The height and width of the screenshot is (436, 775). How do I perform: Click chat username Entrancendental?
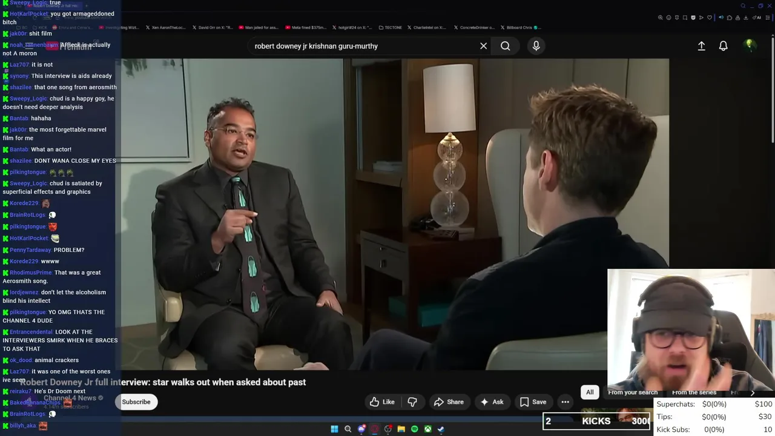tap(31, 332)
